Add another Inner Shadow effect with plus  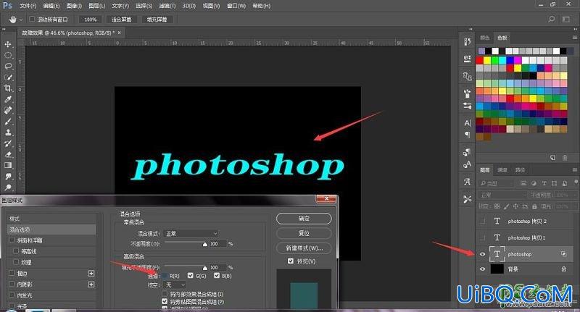[91, 284]
